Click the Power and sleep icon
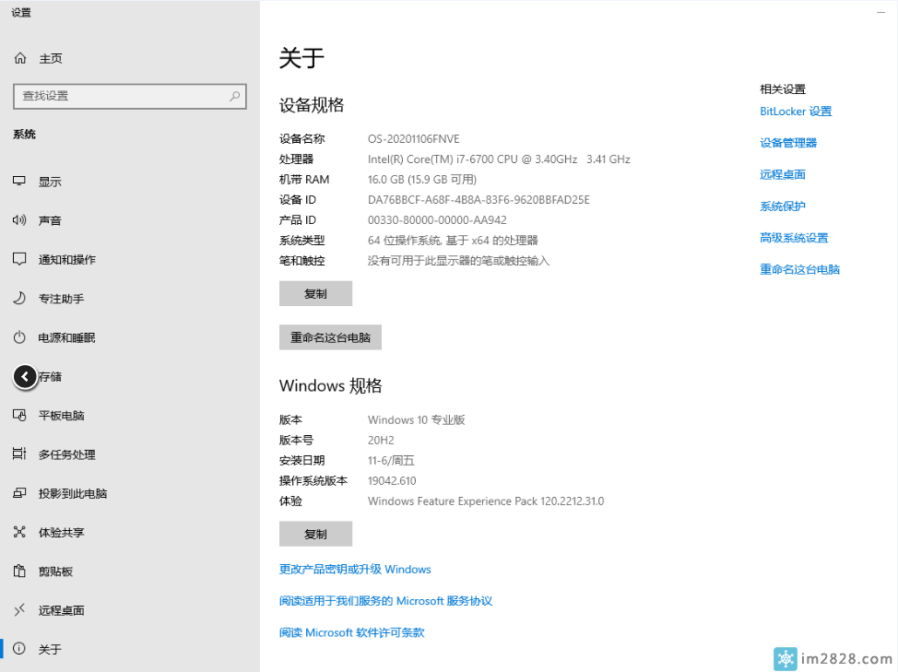Viewport: 898px width, 672px height. point(19,337)
